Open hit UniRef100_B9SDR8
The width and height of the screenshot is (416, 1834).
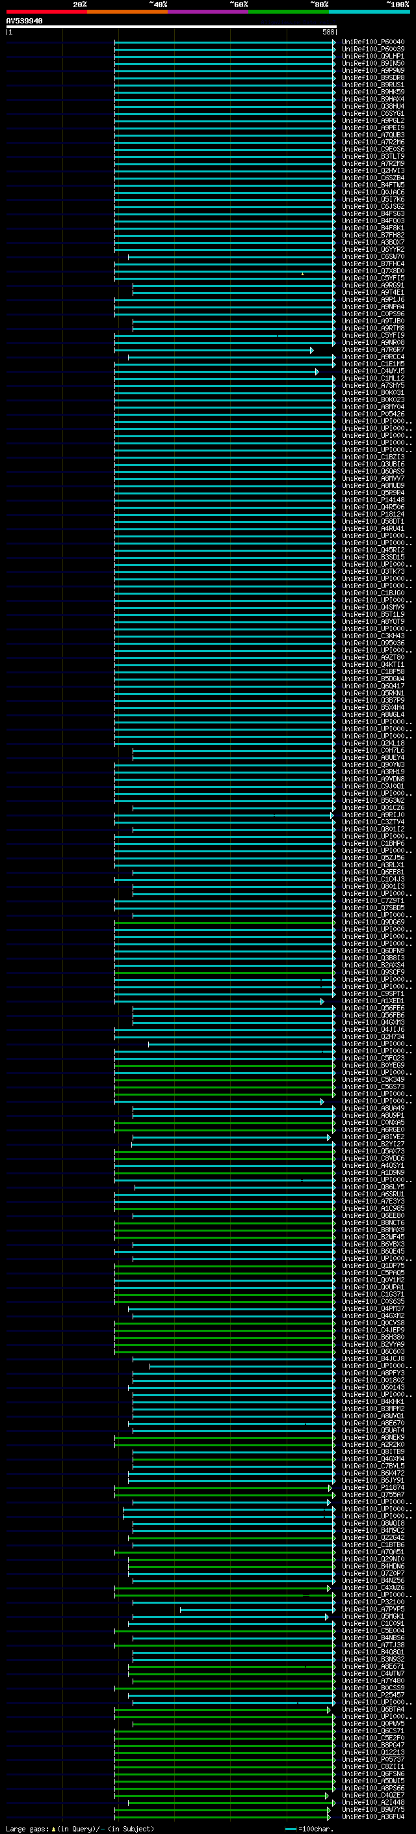tap(372, 77)
